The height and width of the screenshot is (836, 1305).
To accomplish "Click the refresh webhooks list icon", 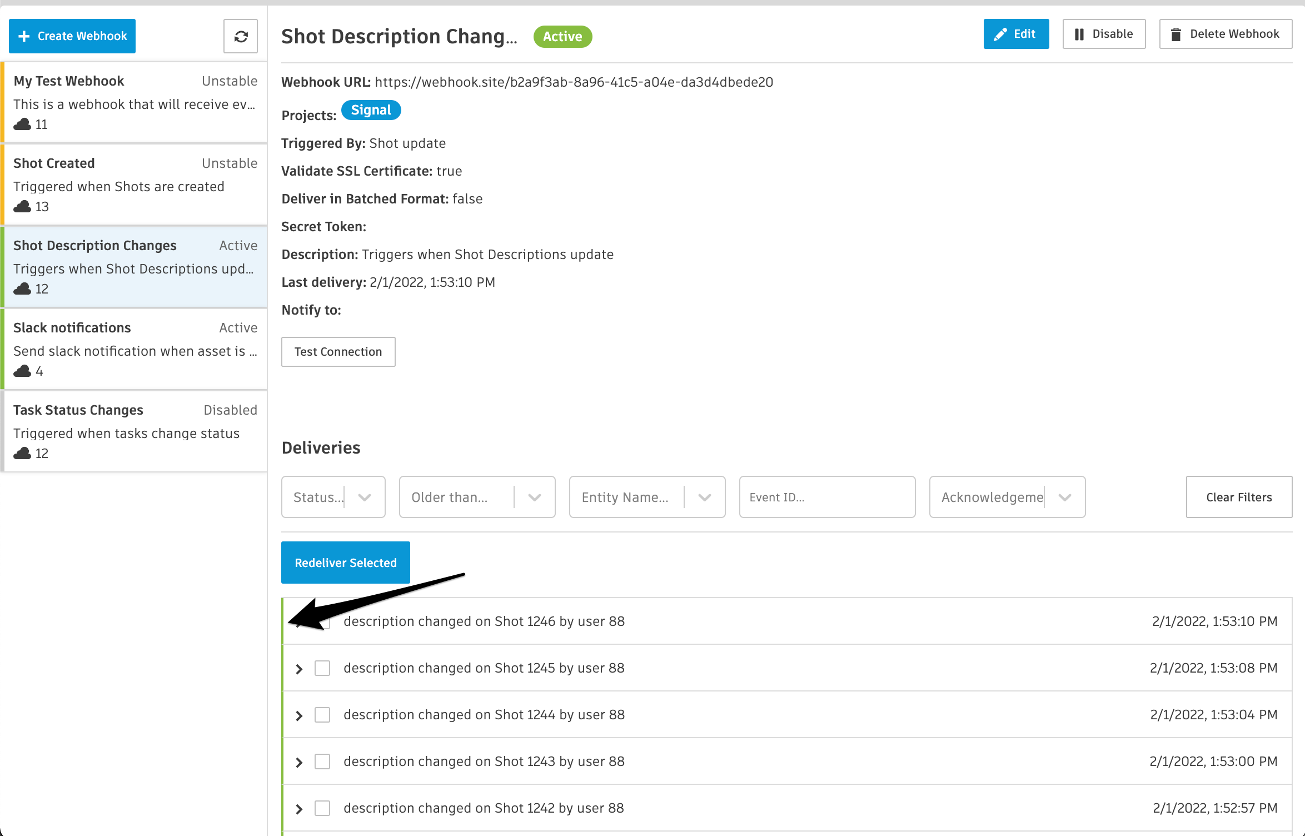I will coord(241,37).
